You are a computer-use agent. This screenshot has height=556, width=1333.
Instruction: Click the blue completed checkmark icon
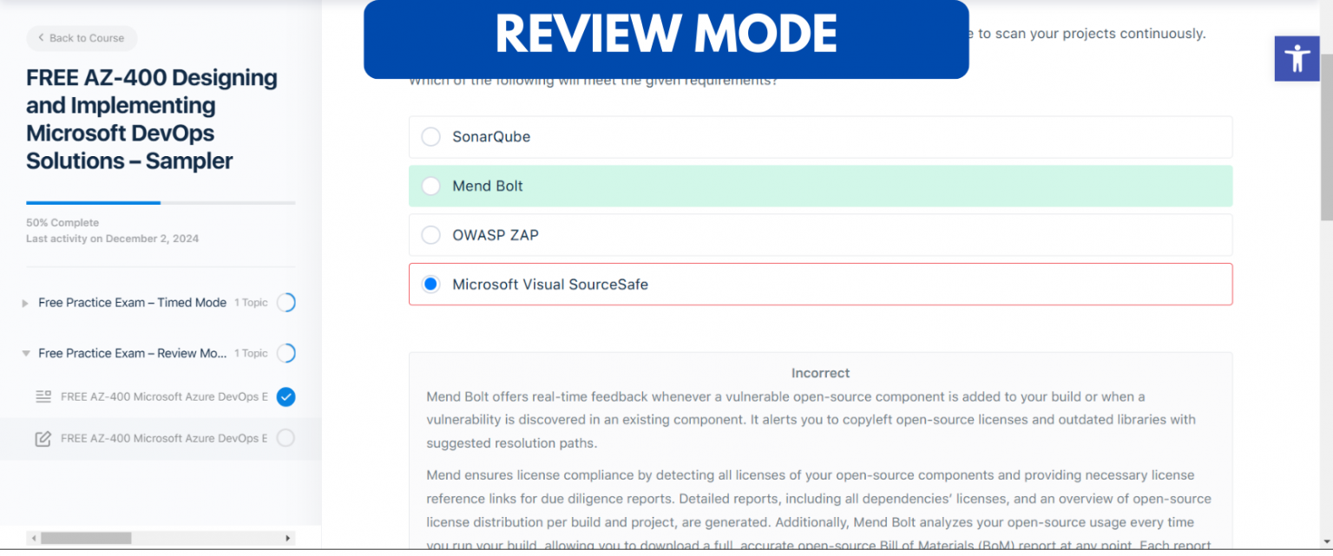[x=286, y=397]
